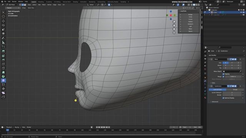Select the Annotate pencil tool
The image size is (246, 138).
3,38
